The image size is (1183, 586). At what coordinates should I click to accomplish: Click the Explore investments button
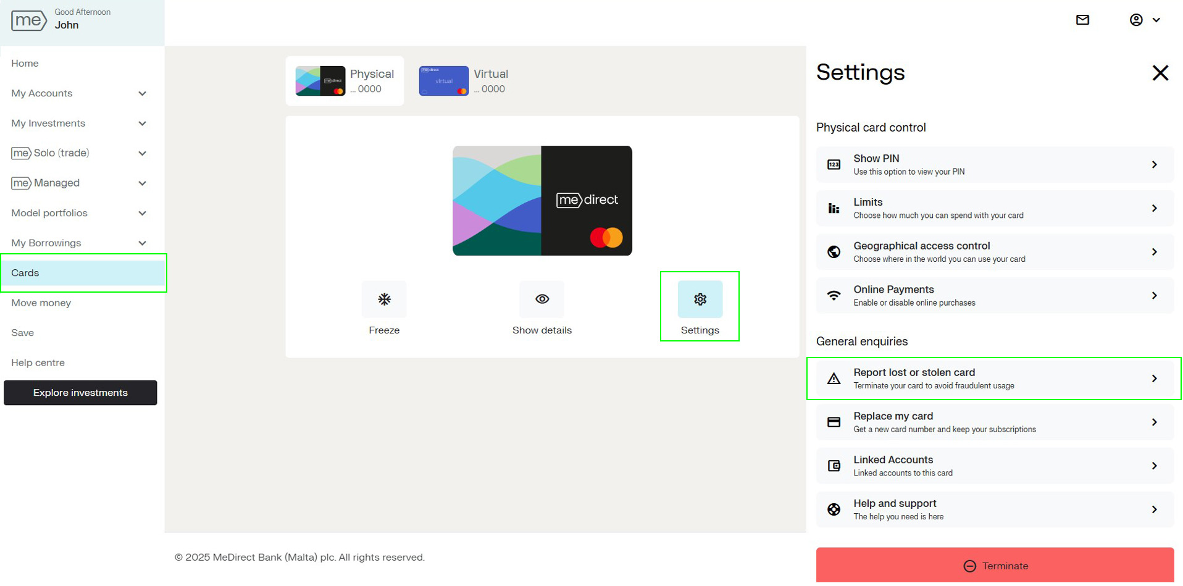[80, 393]
